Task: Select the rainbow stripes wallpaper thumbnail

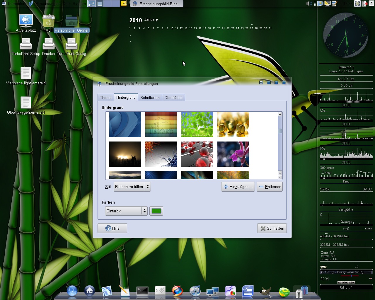Action: [161, 125]
